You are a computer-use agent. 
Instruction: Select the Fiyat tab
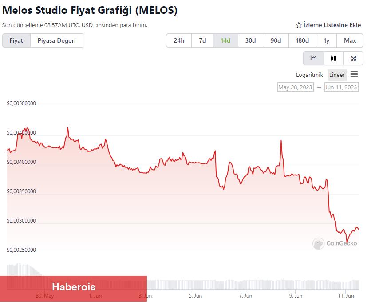tap(16, 40)
